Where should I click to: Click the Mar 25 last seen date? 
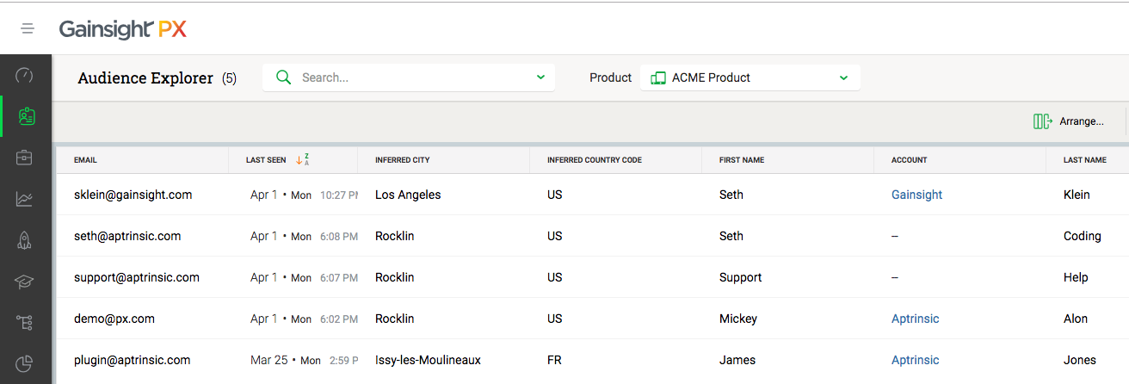269,360
